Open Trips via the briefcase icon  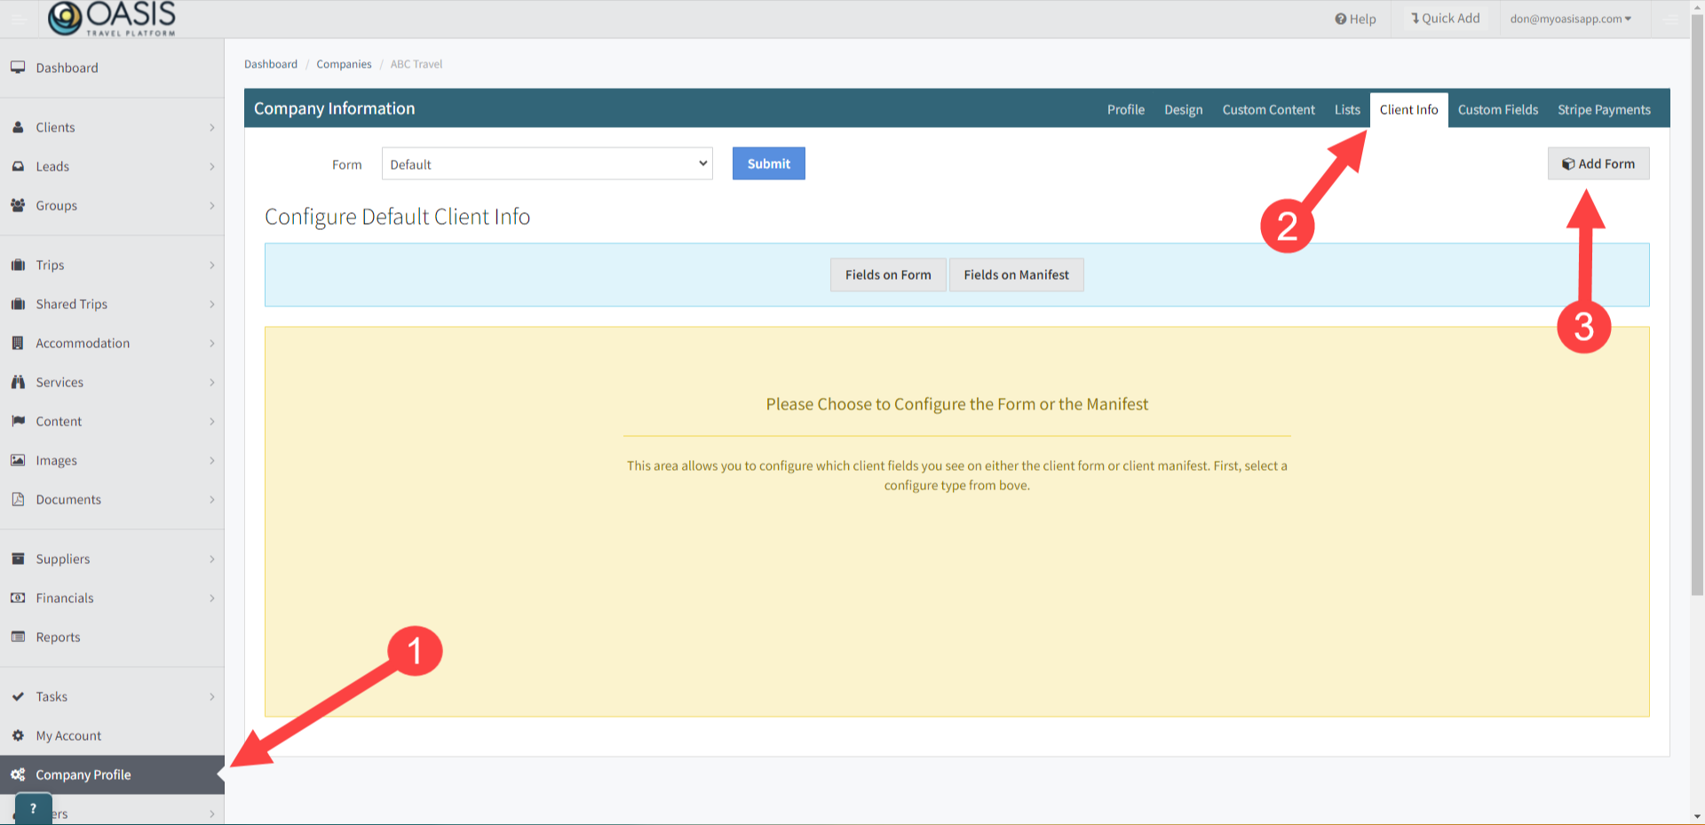pyautogui.click(x=18, y=265)
